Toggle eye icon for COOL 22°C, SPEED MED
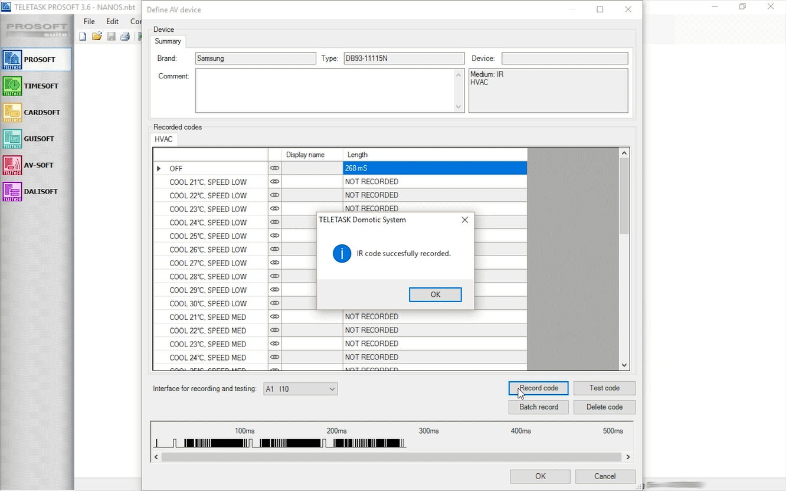The height and width of the screenshot is (491, 786). 274,330
